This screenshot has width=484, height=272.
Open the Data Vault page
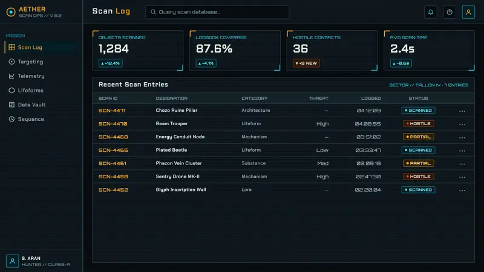pos(42,105)
